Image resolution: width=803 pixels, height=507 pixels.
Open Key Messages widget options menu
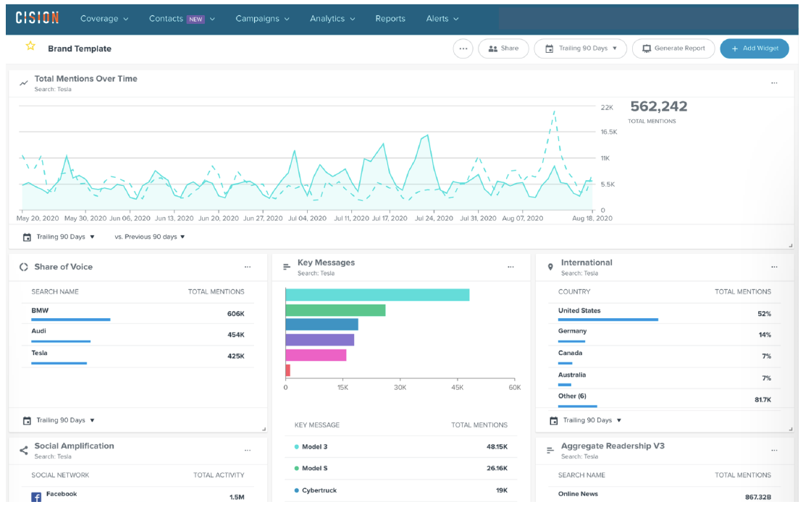coord(510,267)
